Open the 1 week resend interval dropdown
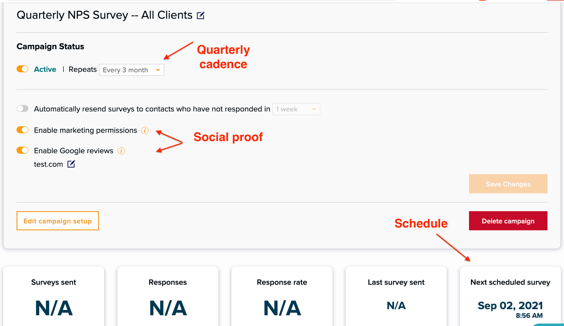 point(296,109)
